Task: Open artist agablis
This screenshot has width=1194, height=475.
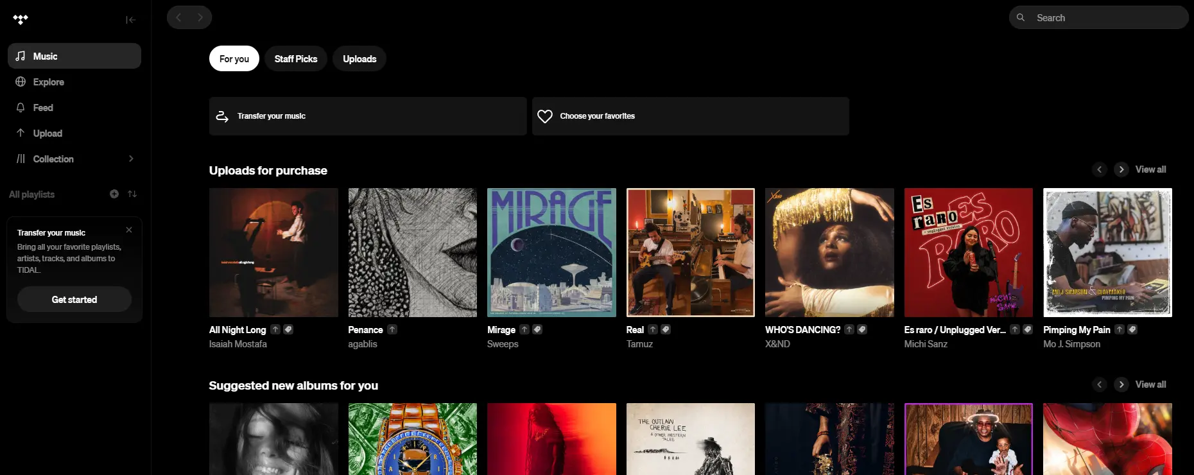Action: 363,344
